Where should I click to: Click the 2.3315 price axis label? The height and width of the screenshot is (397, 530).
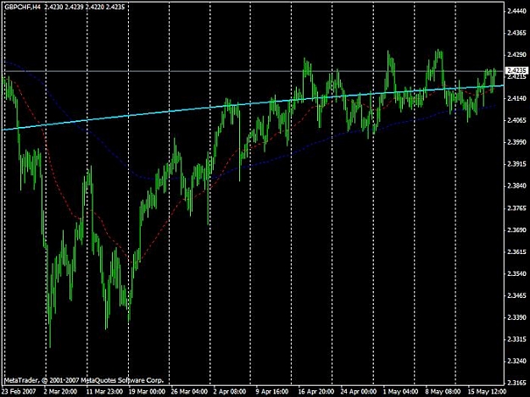coord(516,339)
